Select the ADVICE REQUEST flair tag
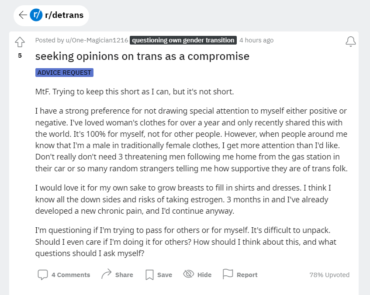Viewport: 370px width, 295px height. (x=64, y=73)
